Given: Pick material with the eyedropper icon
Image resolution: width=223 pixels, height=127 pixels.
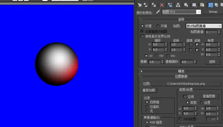Looking at the screenshot, I should 158,12.
